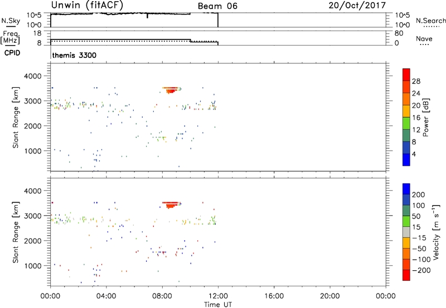
Task: Click the '-200' tick on the Velocity colorbar
Action: [421, 270]
